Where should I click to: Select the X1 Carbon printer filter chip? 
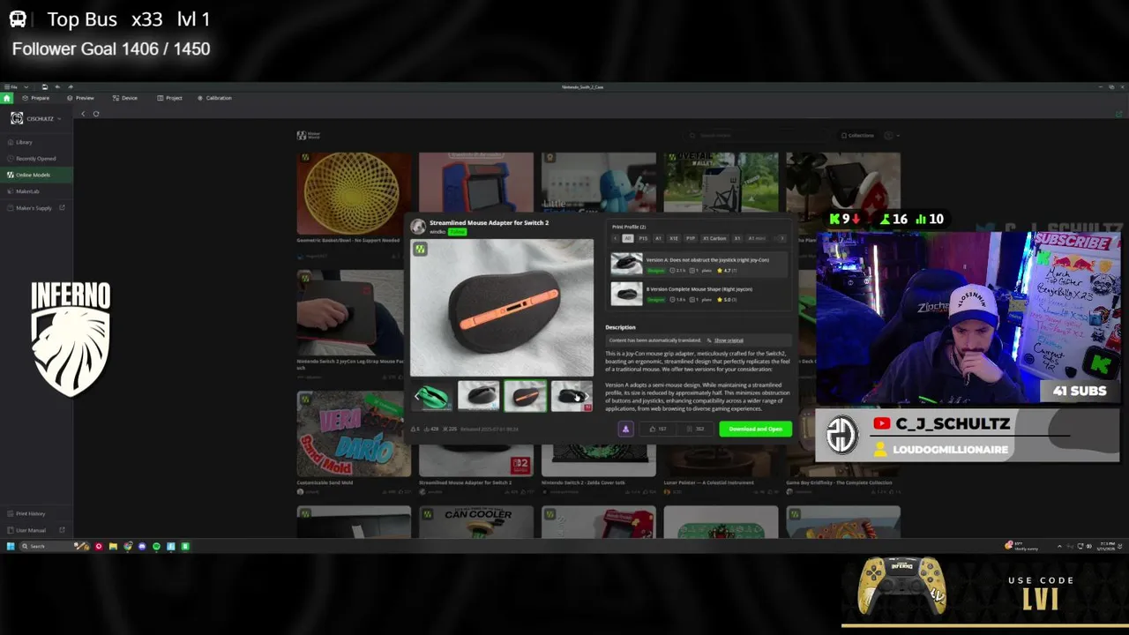714,238
